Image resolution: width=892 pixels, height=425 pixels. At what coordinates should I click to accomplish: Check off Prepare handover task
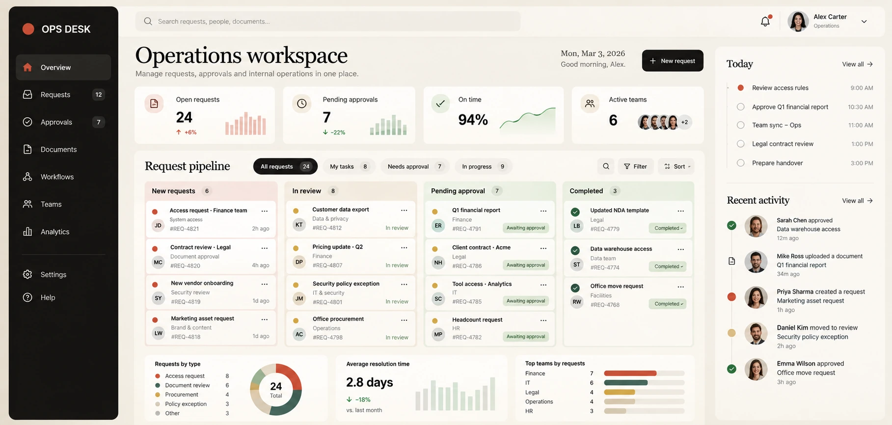pos(741,163)
